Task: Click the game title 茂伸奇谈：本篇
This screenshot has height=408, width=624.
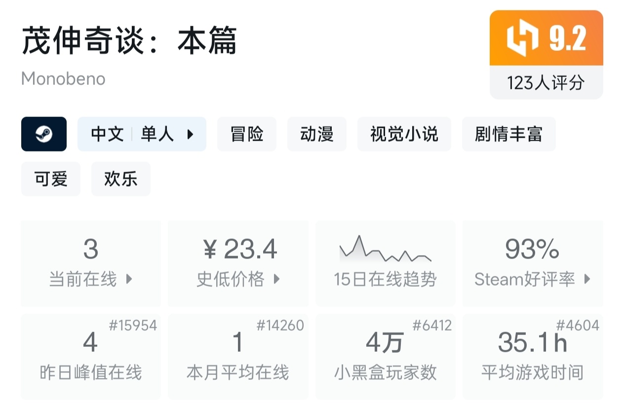Action: pos(129,40)
